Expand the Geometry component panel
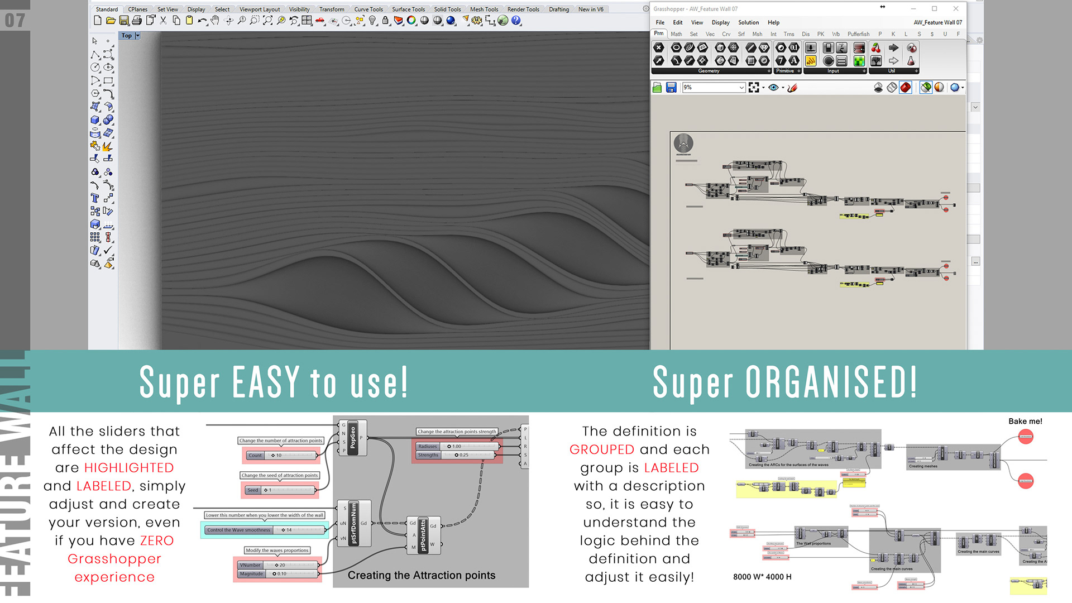This screenshot has height=603, width=1072. 768,71
